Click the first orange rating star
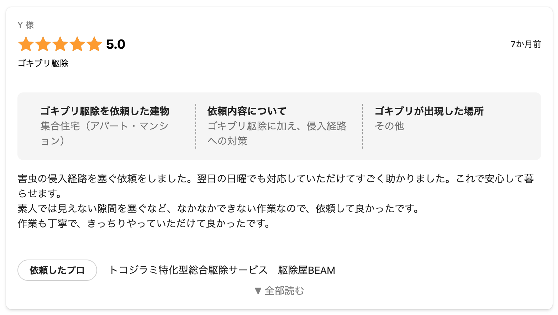The height and width of the screenshot is (315, 558). [26, 44]
